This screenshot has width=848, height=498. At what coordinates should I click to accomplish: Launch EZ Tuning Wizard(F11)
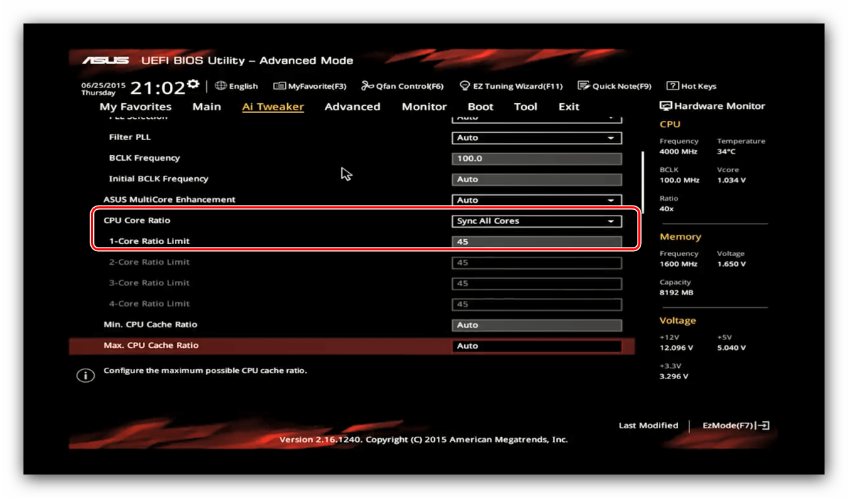point(511,86)
